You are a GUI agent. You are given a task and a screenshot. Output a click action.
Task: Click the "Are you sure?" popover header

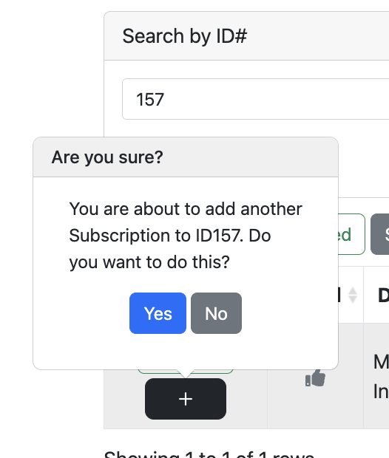186,157
